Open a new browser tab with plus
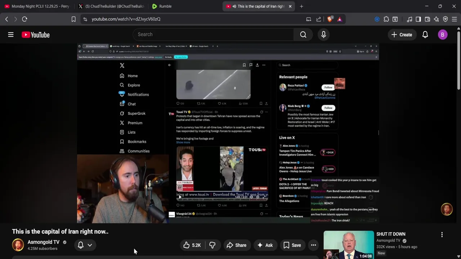 tap(301, 6)
